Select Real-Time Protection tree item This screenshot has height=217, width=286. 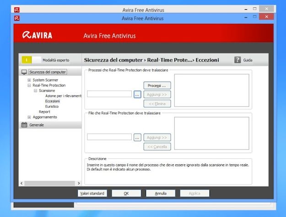pos(49,85)
